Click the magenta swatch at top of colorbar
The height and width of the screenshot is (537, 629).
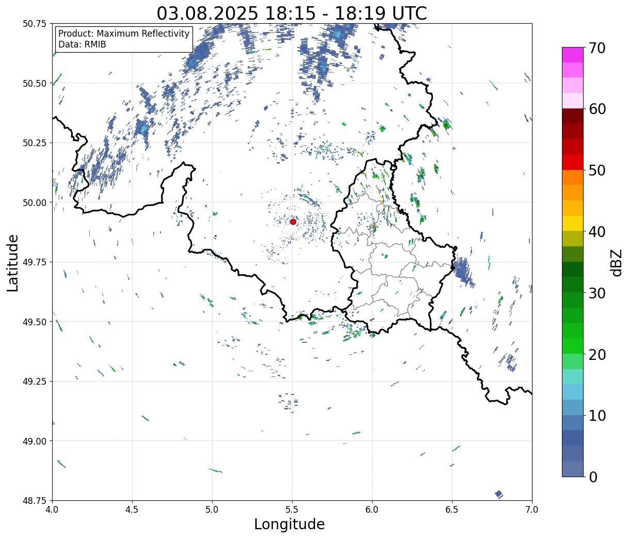tap(572, 55)
